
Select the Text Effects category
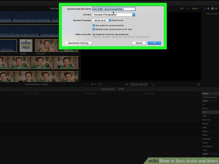click(x=207, y=147)
